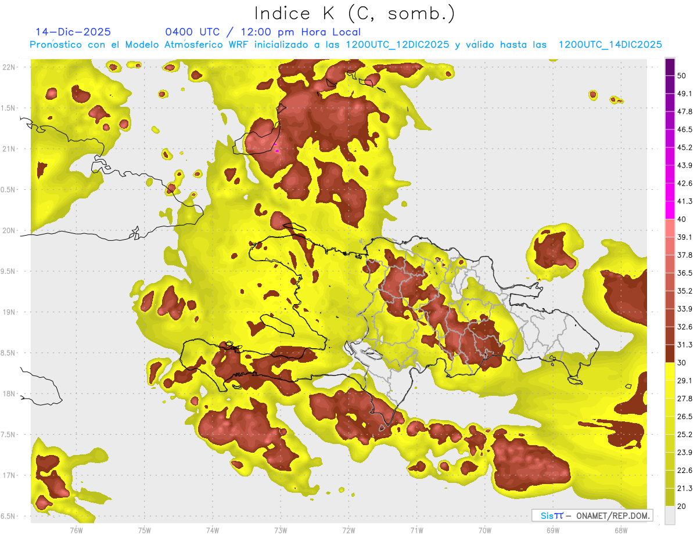This screenshot has width=697, height=538.
Task: Click the "20N" latitude axis label
Action: [x=9, y=230]
